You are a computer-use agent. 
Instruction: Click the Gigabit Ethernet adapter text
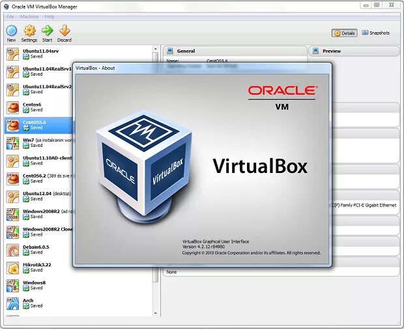click(364, 205)
